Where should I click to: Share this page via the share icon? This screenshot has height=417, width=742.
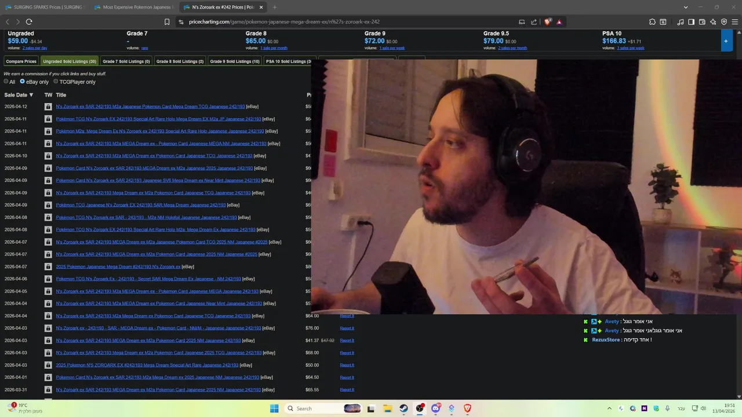pyautogui.click(x=533, y=22)
